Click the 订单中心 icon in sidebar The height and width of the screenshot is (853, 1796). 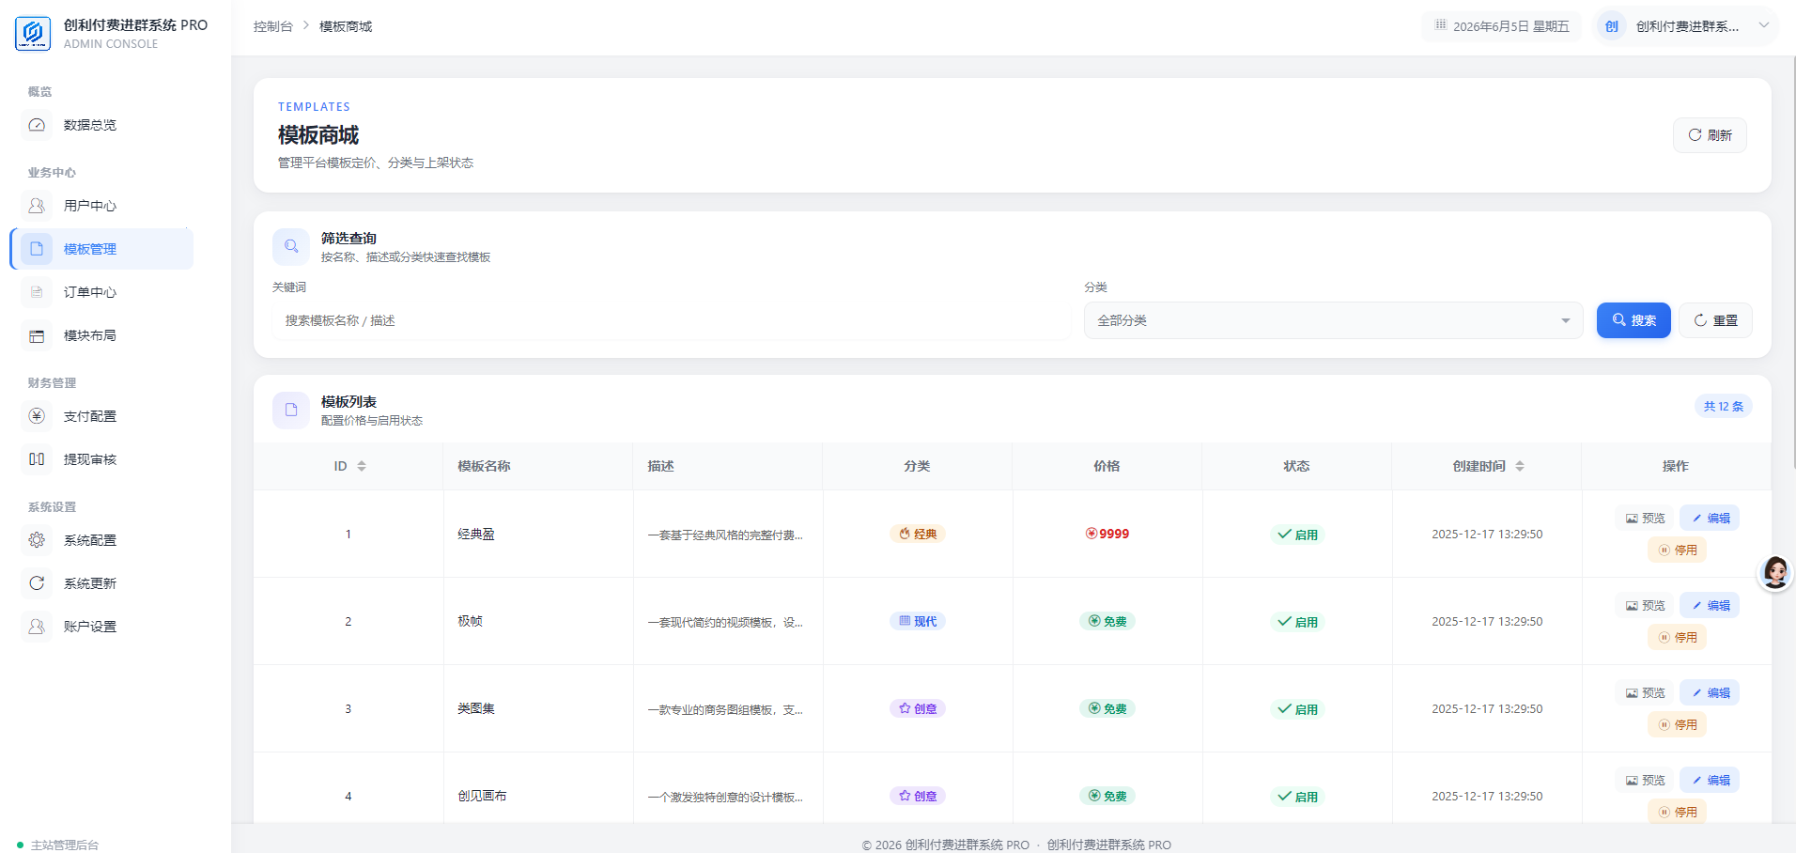37,292
